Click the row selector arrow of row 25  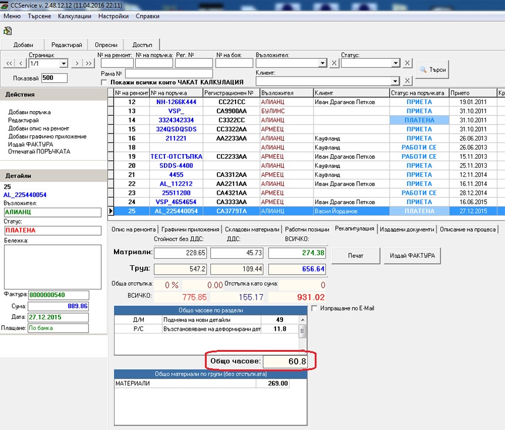[111, 211]
